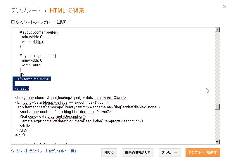Click the scrollbar up arrow
This screenshot has height=165, width=232.
coord(217,30)
